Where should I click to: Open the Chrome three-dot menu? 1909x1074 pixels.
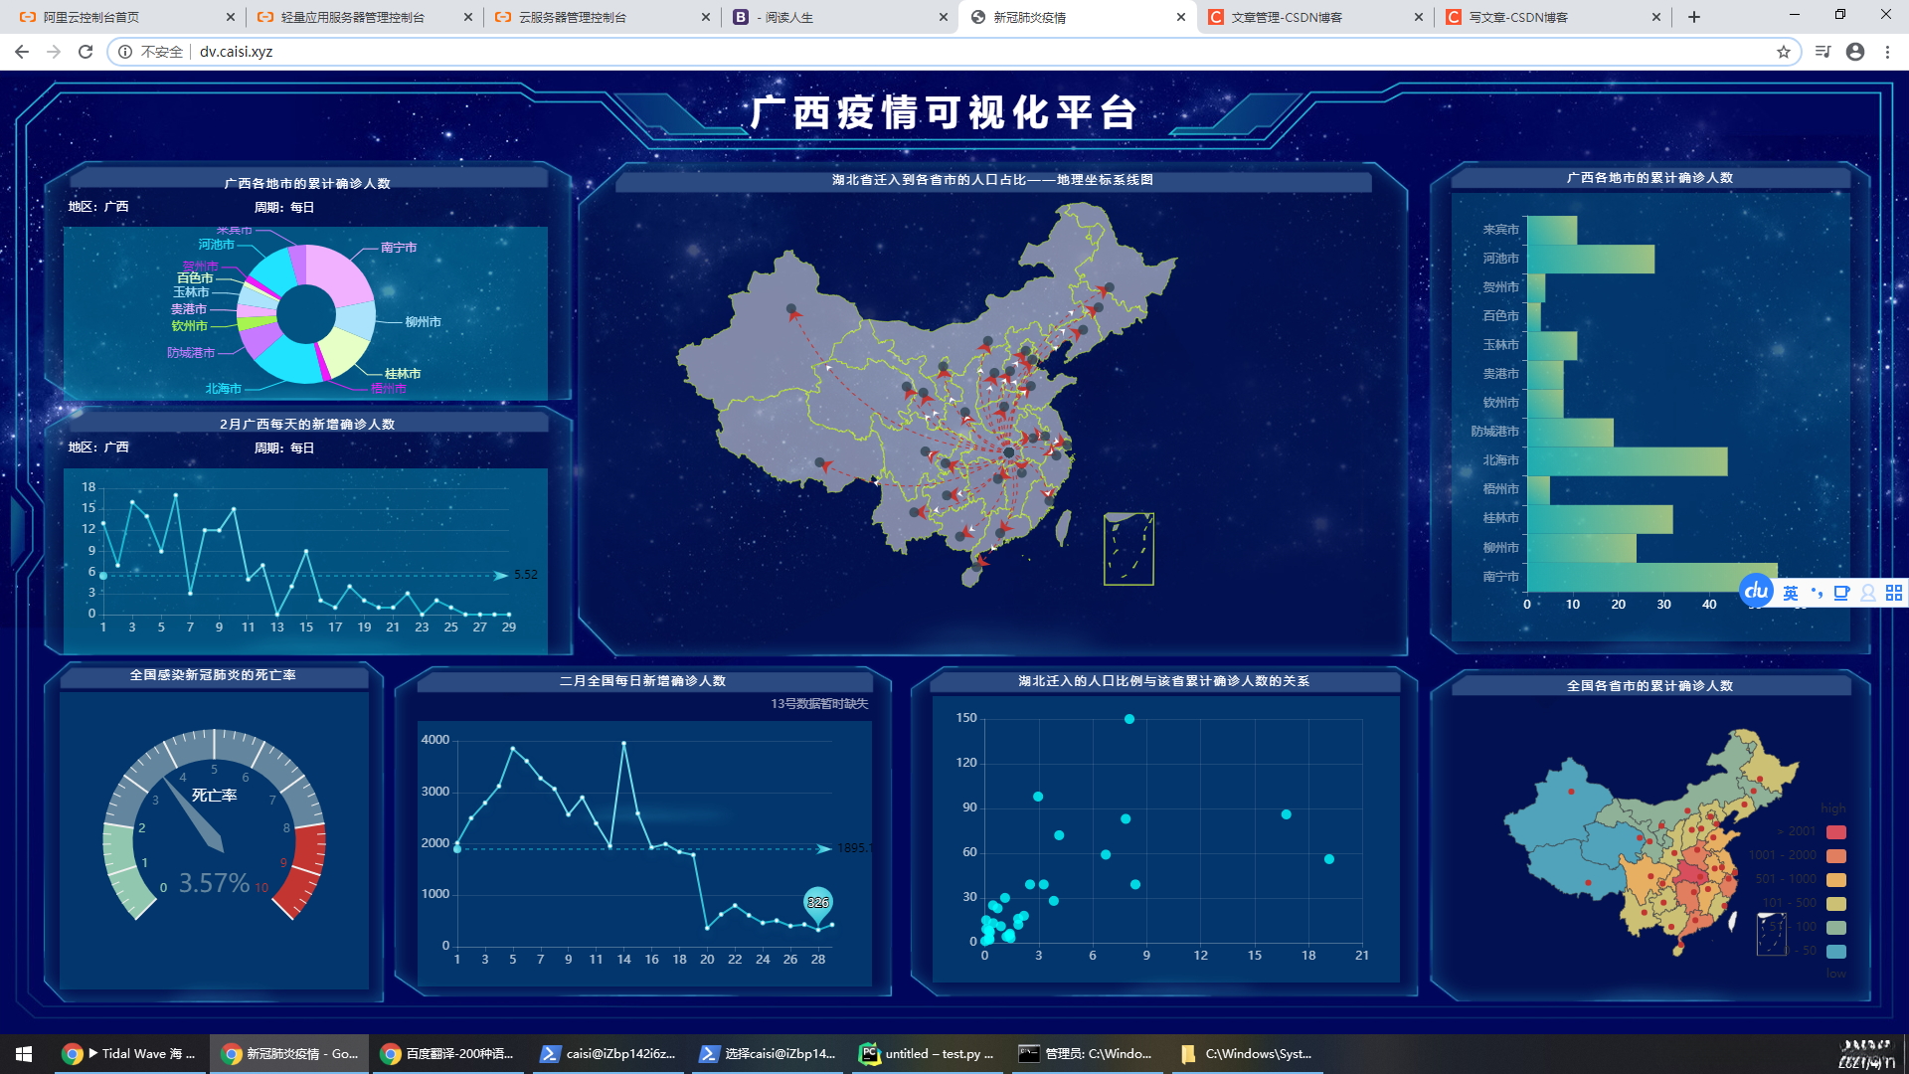[x=1887, y=52]
